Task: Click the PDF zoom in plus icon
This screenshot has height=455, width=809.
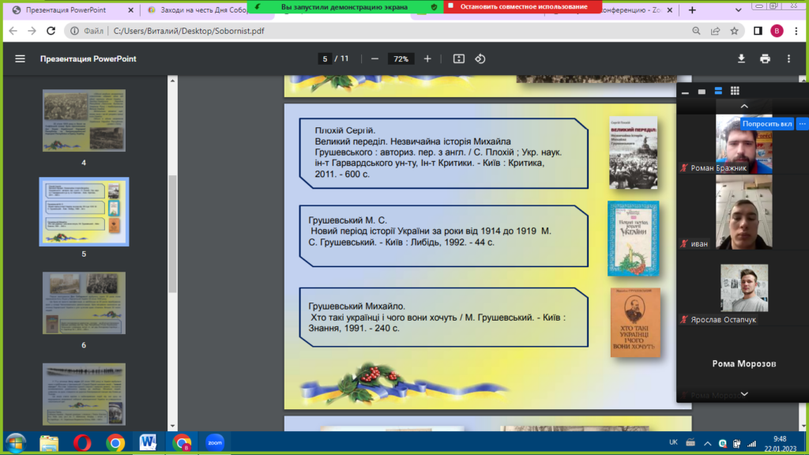Action: point(427,59)
